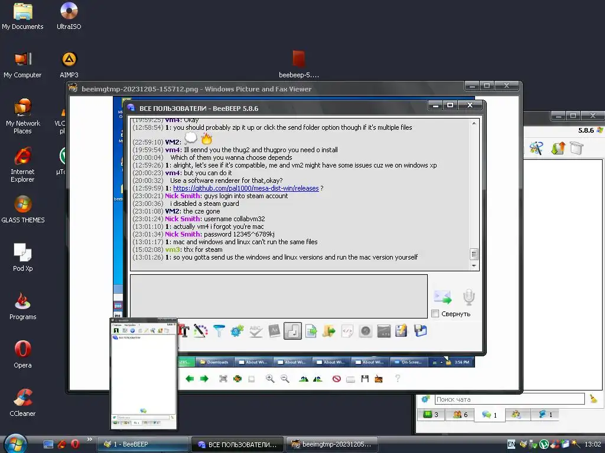Click chat scrollbar down arrow
This screenshot has width=605, height=453.
474,266
